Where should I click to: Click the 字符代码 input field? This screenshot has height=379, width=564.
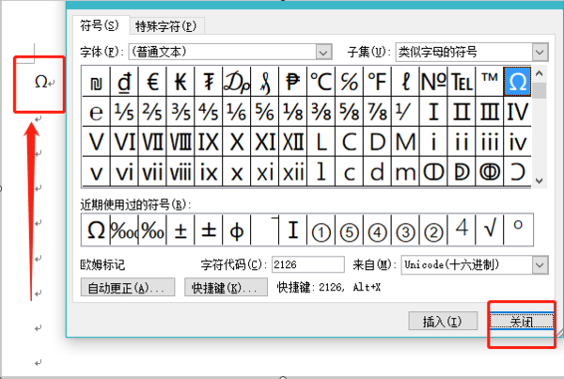(307, 265)
